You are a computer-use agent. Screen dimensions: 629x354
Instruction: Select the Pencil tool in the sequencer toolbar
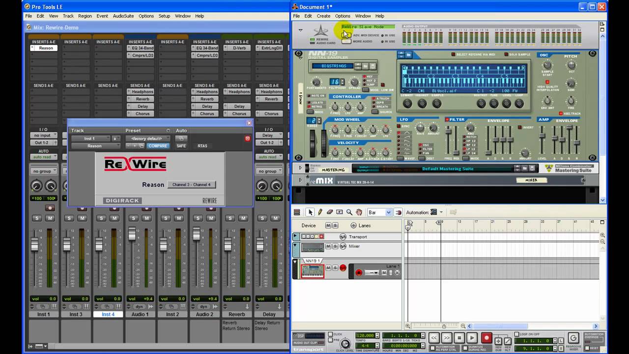point(320,212)
